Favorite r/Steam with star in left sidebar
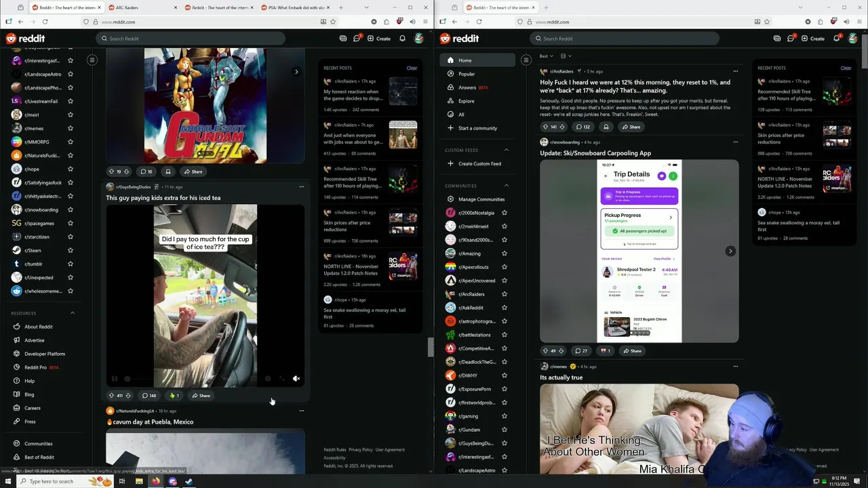 pyautogui.click(x=70, y=251)
